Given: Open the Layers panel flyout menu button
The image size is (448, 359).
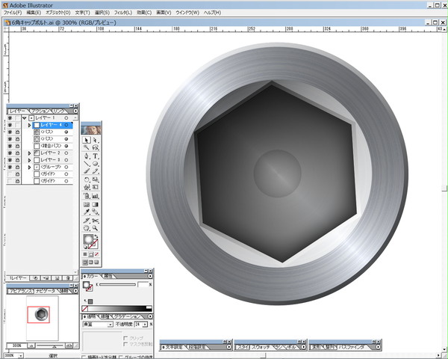Looking at the screenshot, I should click(x=75, y=111).
